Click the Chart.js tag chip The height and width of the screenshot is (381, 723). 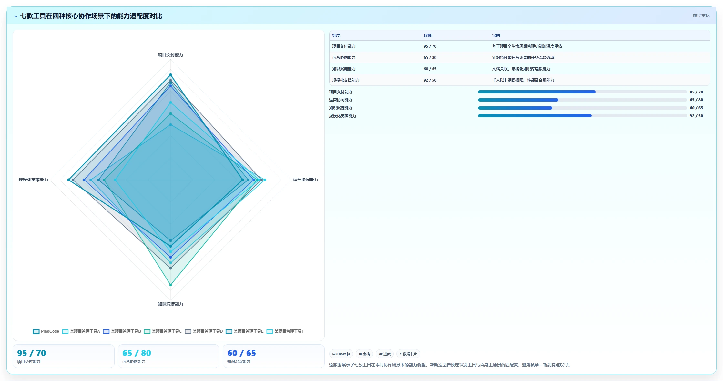341,354
